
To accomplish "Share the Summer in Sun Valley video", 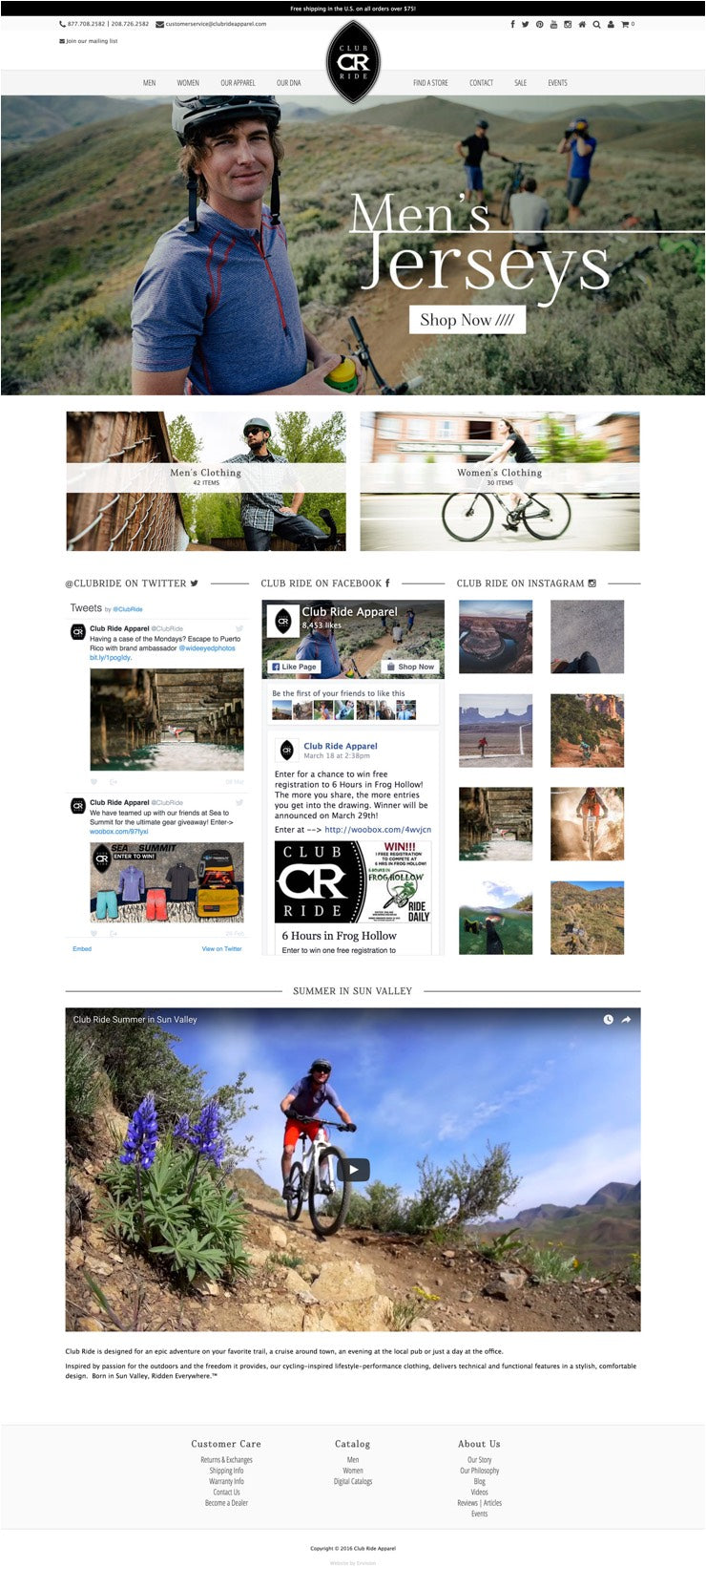I will [627, 1020].
